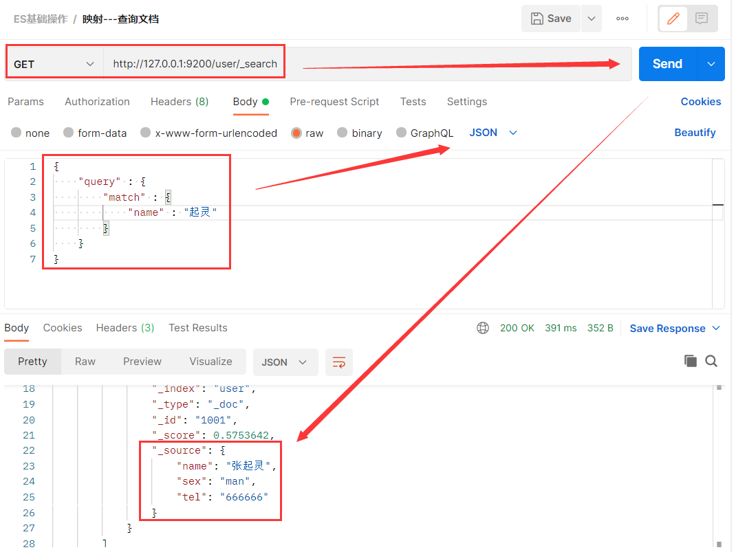Click the request name 映射---查询文档

pos(120,19)
